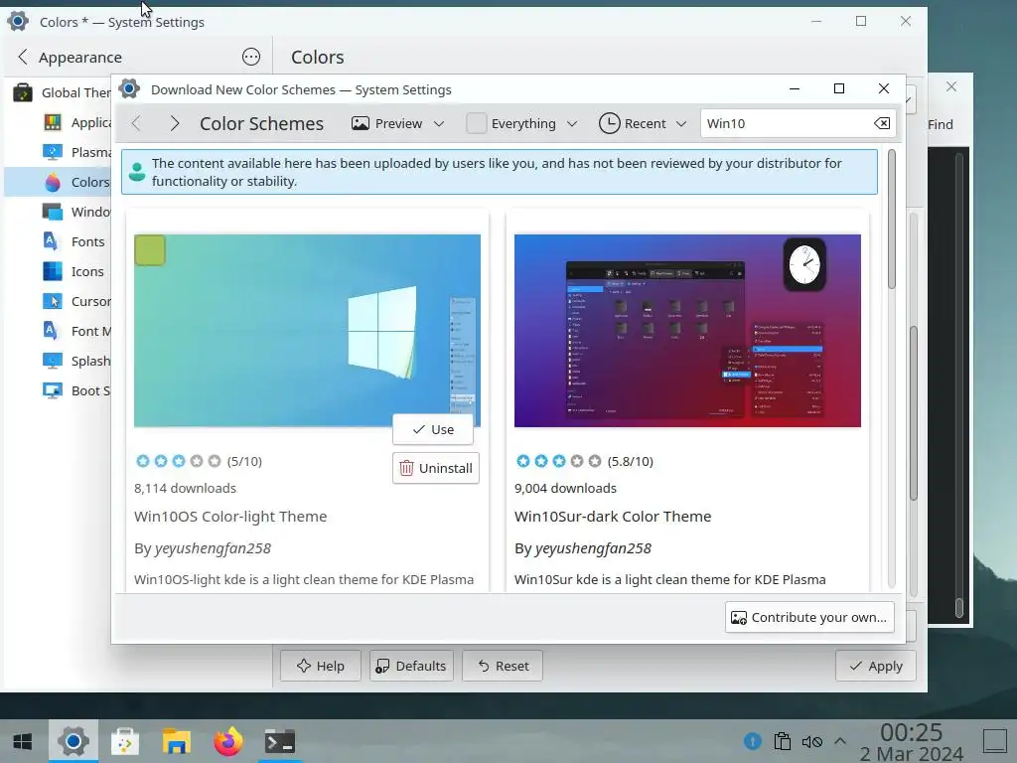Click Contribute your own button

(x=809, y=617)
